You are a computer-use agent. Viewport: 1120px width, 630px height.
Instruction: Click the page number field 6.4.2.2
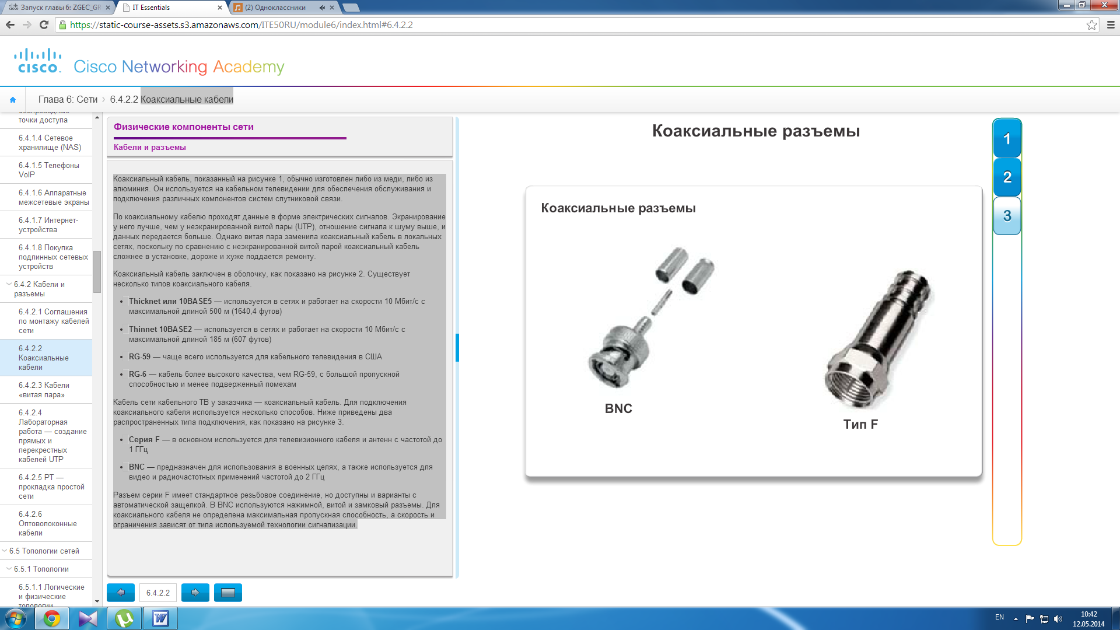click(x=158, y=593)
